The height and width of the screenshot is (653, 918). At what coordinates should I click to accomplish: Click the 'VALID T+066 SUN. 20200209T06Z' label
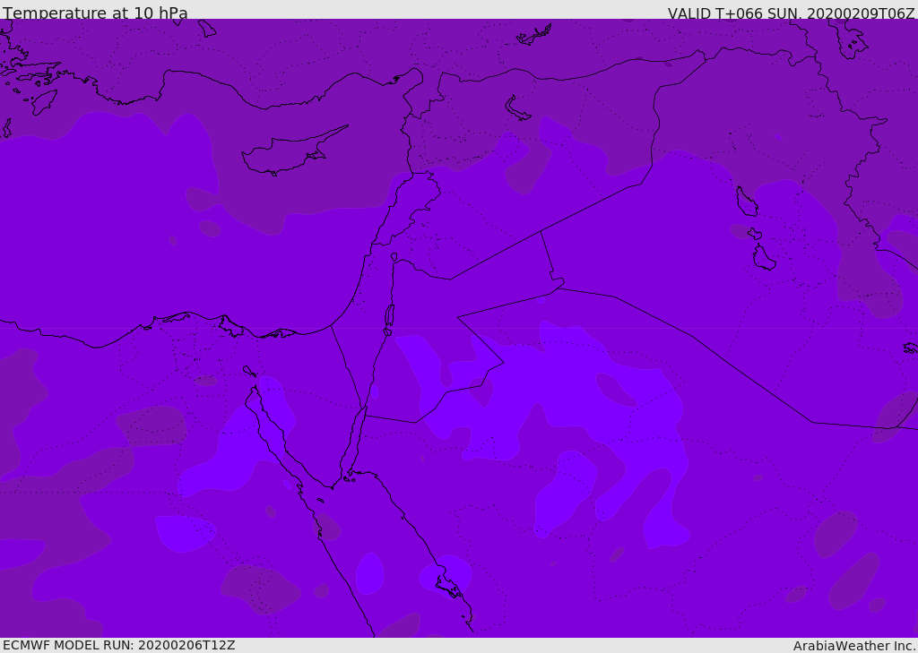pyautogui.click(x=791, y=13)
